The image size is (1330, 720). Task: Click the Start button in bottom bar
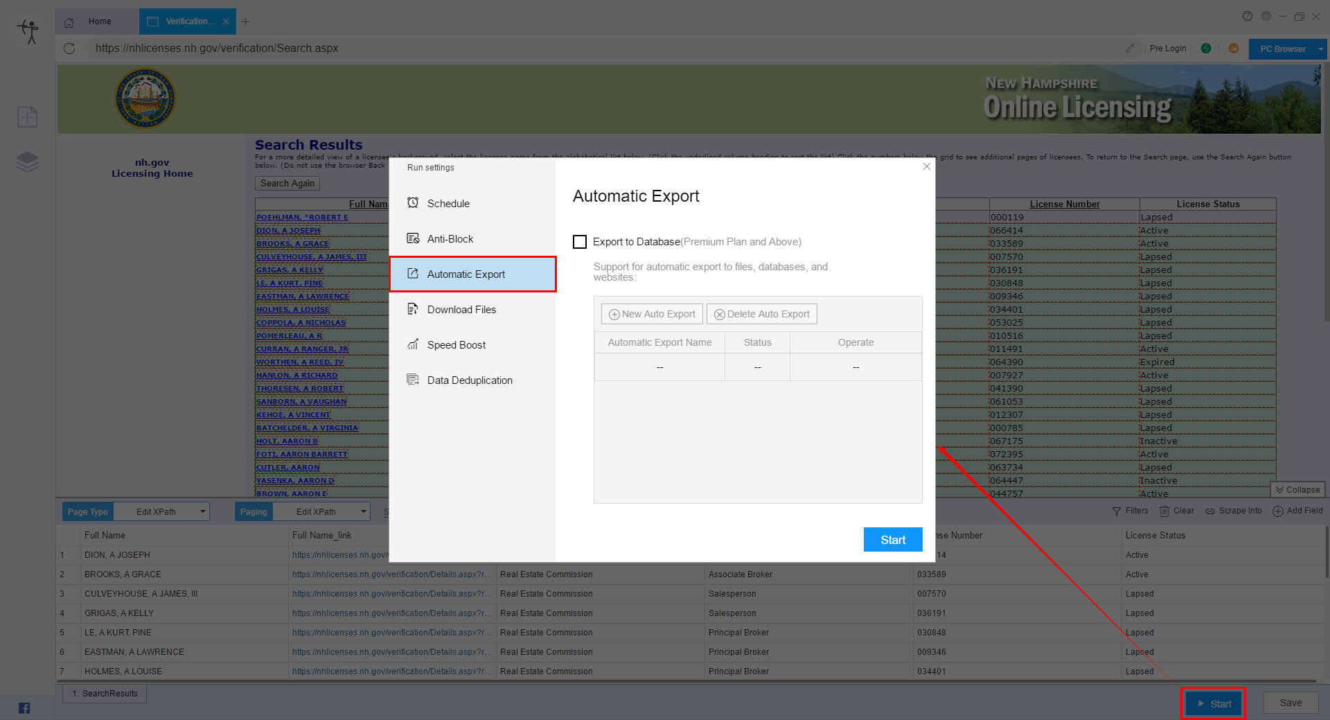(x=1214, y=703)
